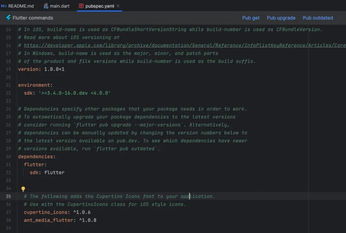Close the pubspec.yaml tab
Image resolution: width=346 pixels, height=233 pixels.
coord(118,6)
